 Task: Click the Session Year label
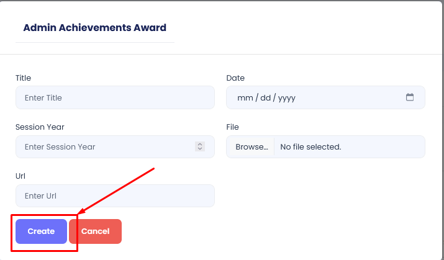coord(40,127)
